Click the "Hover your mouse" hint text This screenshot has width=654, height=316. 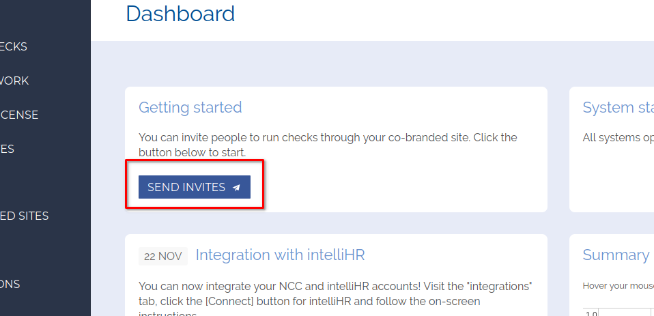pos(618,286)
